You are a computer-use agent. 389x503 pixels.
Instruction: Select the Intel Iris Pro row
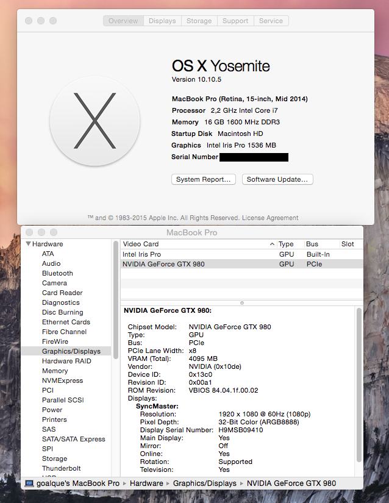pyautogui.click(x=242, y=254)
